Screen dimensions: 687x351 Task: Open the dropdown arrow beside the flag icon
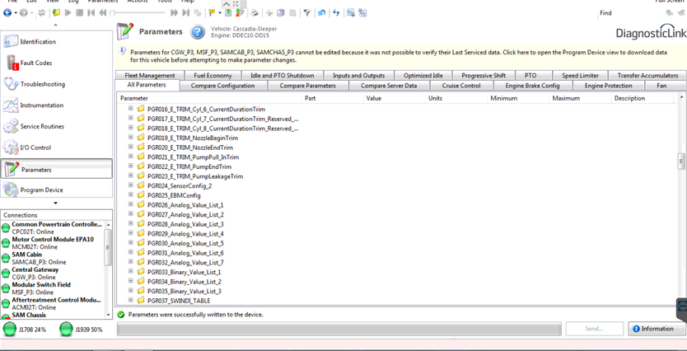(220, 13)
